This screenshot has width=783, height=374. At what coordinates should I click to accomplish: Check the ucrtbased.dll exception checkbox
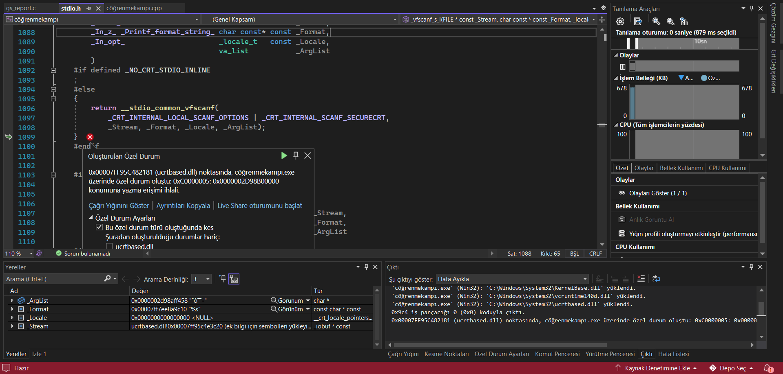(x=109, y=246)
